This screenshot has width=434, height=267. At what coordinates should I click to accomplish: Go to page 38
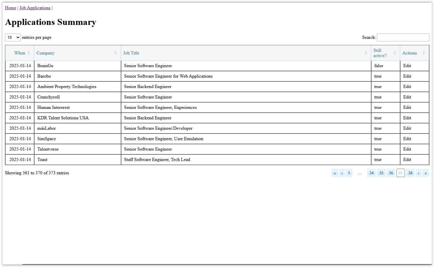(x=410, y=173)
